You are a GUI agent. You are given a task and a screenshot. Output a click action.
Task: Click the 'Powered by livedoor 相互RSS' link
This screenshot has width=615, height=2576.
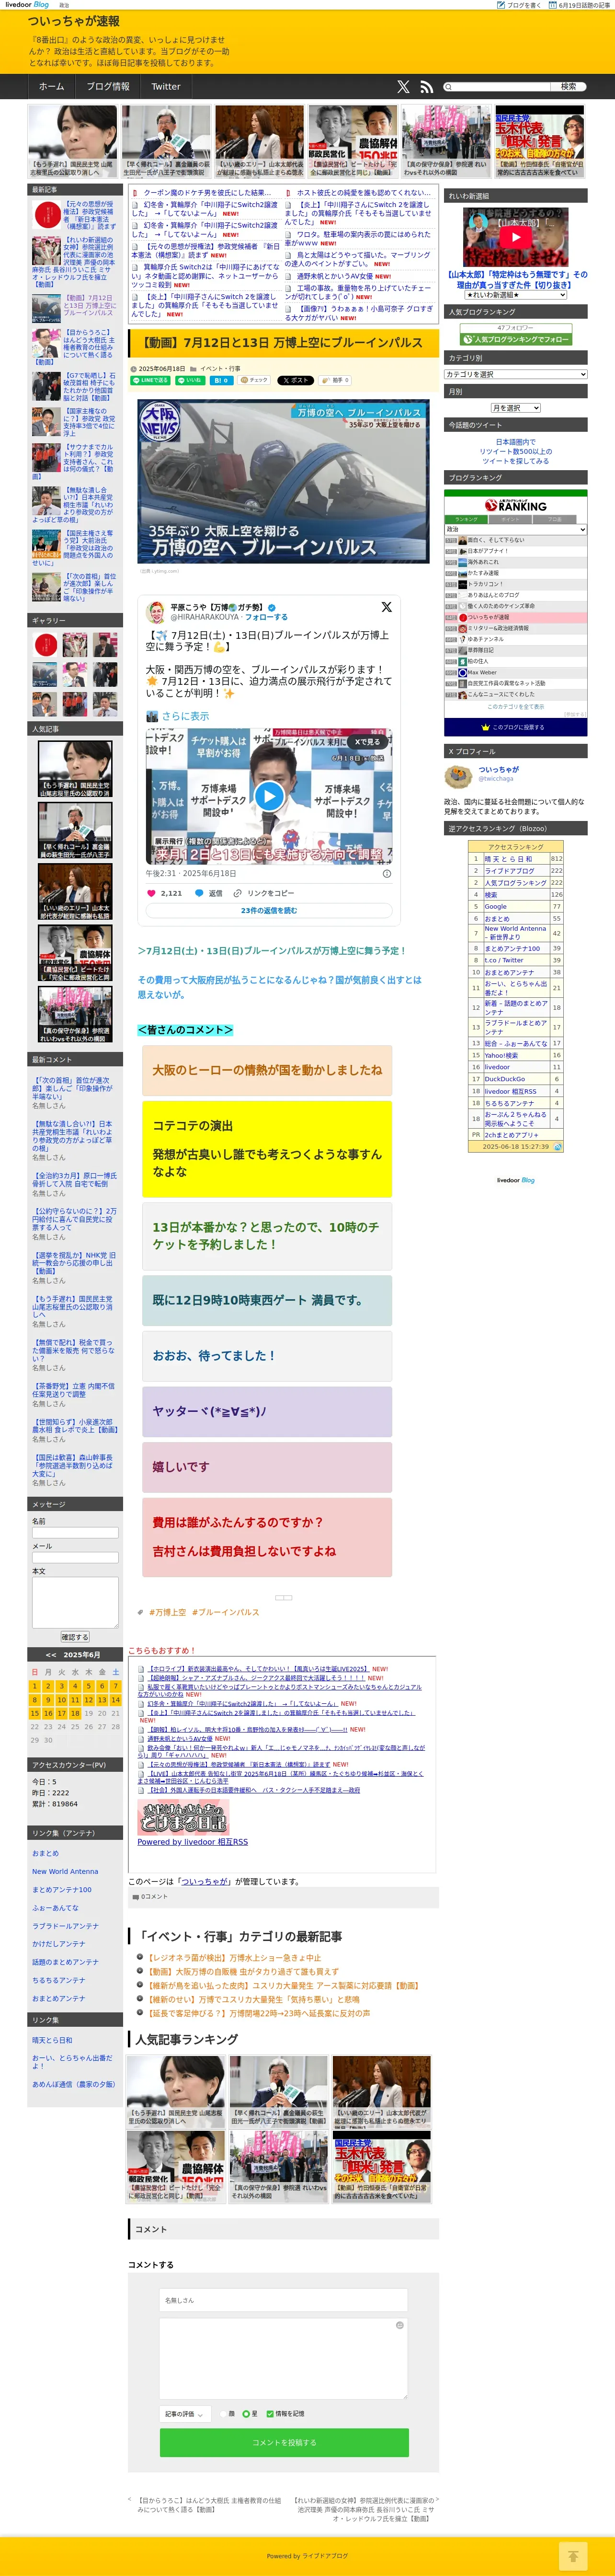pyautogui.click(x=193, y=1841)
